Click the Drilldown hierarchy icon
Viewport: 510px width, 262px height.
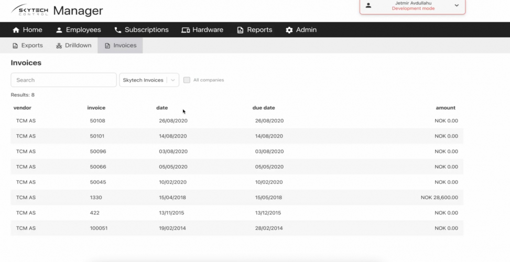tap(59, 46)
